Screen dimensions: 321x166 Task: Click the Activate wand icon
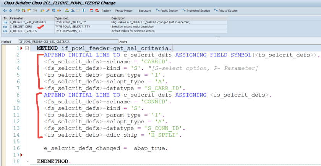pyautogui.click(x=48, y=11)
